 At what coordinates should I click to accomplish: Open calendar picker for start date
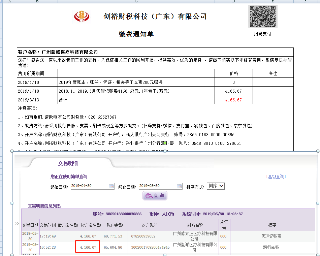pos(111,186)
